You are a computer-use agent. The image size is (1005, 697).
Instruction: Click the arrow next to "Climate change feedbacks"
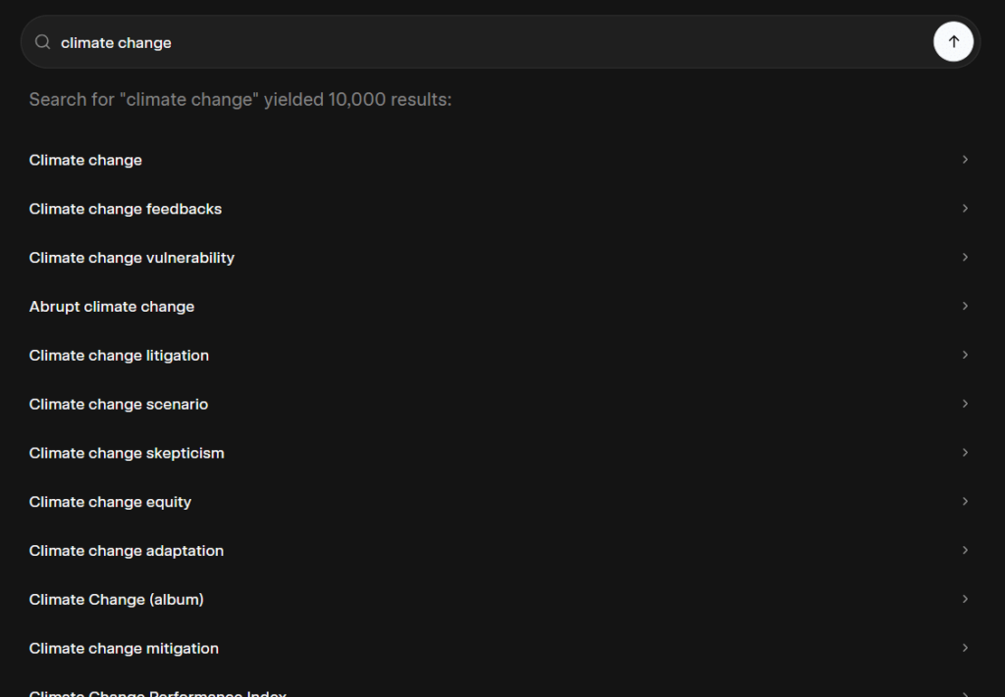click(965, 209)
